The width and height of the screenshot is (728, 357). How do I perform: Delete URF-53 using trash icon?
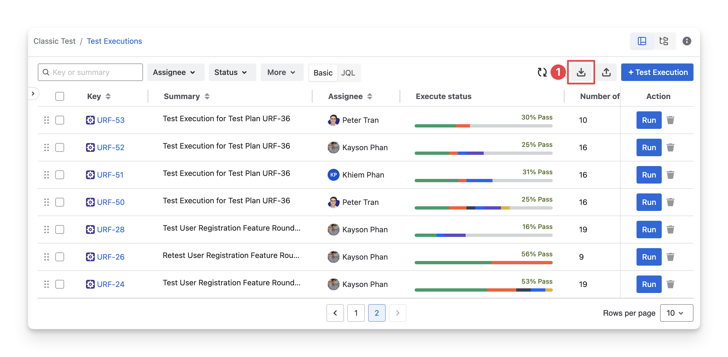670,120
